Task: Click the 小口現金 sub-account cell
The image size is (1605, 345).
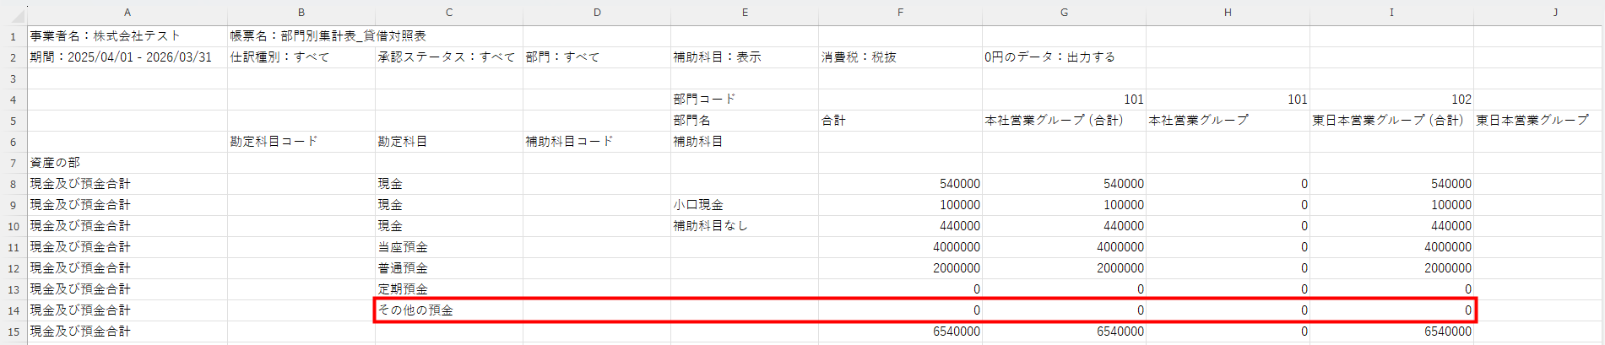Action: coord(698,205)
